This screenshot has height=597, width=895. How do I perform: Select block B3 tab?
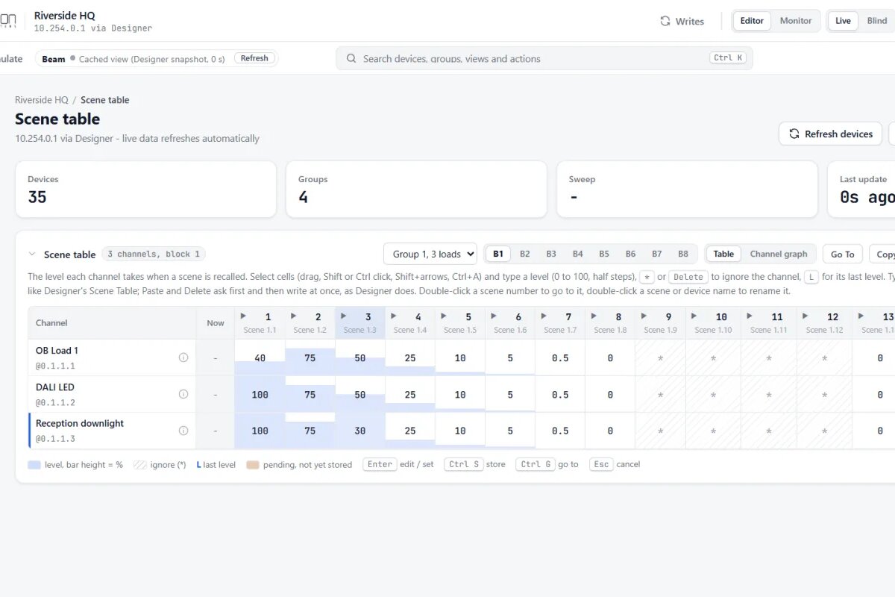(551, 254)
